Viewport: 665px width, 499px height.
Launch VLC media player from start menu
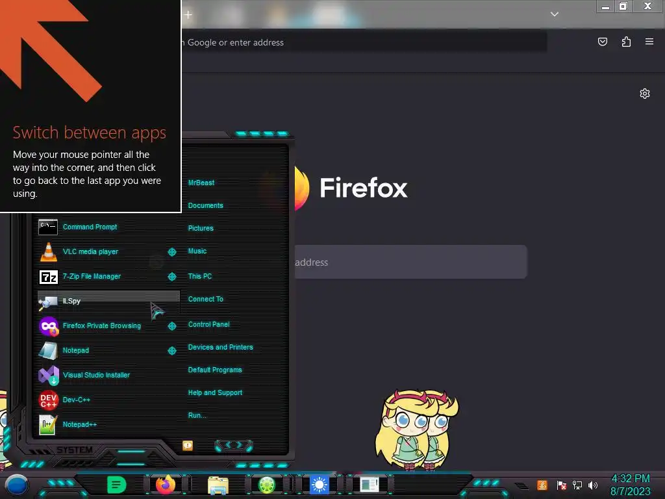pyautogui.click(x=108, y=251)
